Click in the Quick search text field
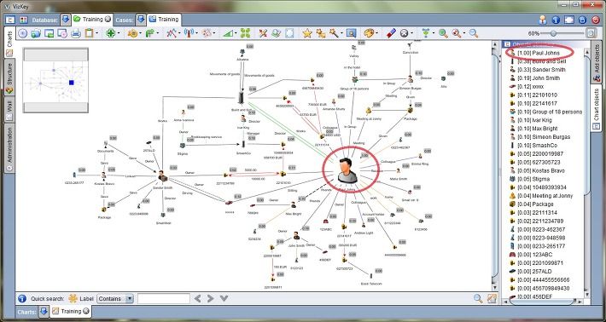Screen dimensions: 606x322 click(x=164, y=298)
